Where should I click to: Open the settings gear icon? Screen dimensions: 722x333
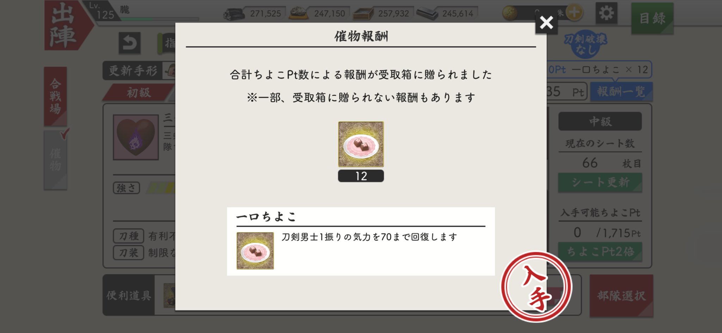606,13
